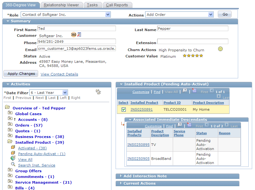This screenshot has width=255, height=190.
Task: Open Softgear Inc. 360-degree view icon
Action: 73,35
